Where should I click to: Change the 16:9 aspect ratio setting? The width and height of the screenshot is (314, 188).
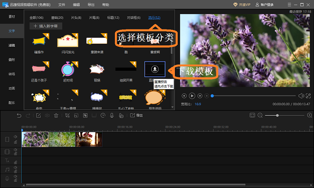pyautogui.click(x=198, y=104)
